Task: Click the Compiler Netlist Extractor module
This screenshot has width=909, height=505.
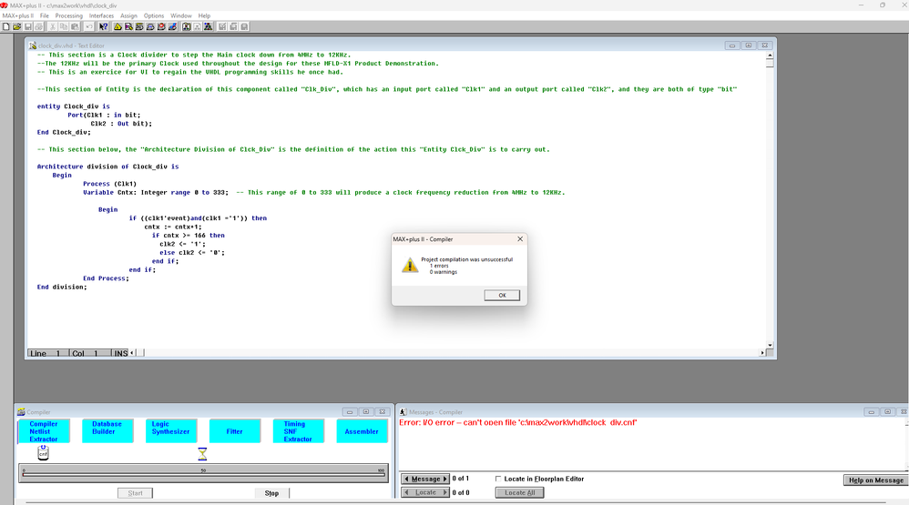Action: coord(44,431)
